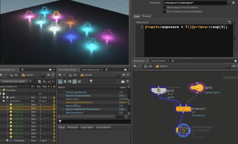Click the filter funnel icon in Scene Graph Details
The width and height of the screenshot is (238, 144).
coord(91,81)
